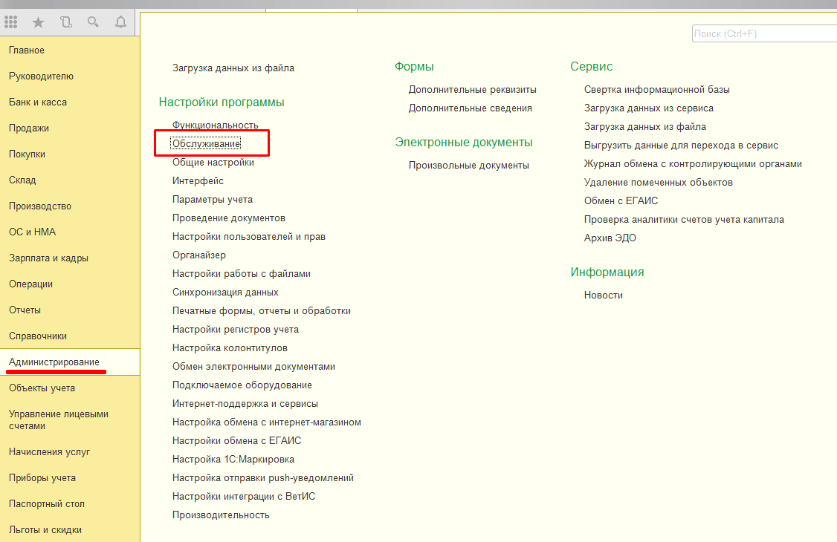Open the Банк и касса section
837x542 pixels.
point(38,102)
